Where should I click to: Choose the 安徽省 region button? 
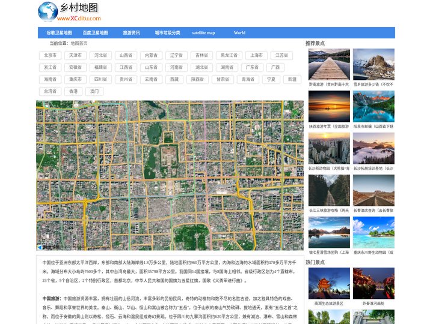pyautogui.click(x=75, y=67)
